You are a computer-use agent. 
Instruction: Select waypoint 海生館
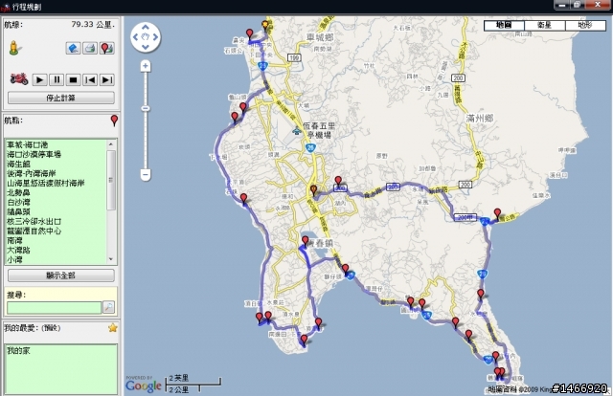(18, 164)
